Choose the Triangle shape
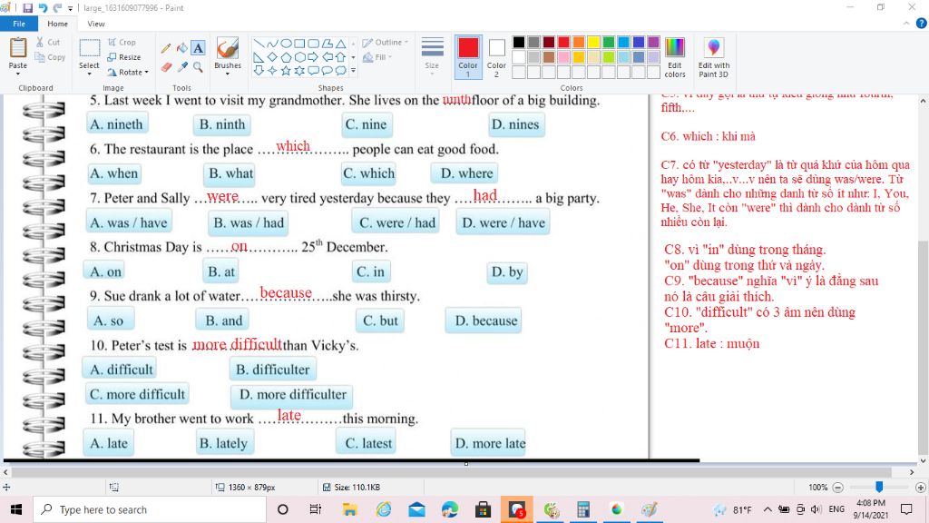Screen dimensions: 929x523 point(341,44)
